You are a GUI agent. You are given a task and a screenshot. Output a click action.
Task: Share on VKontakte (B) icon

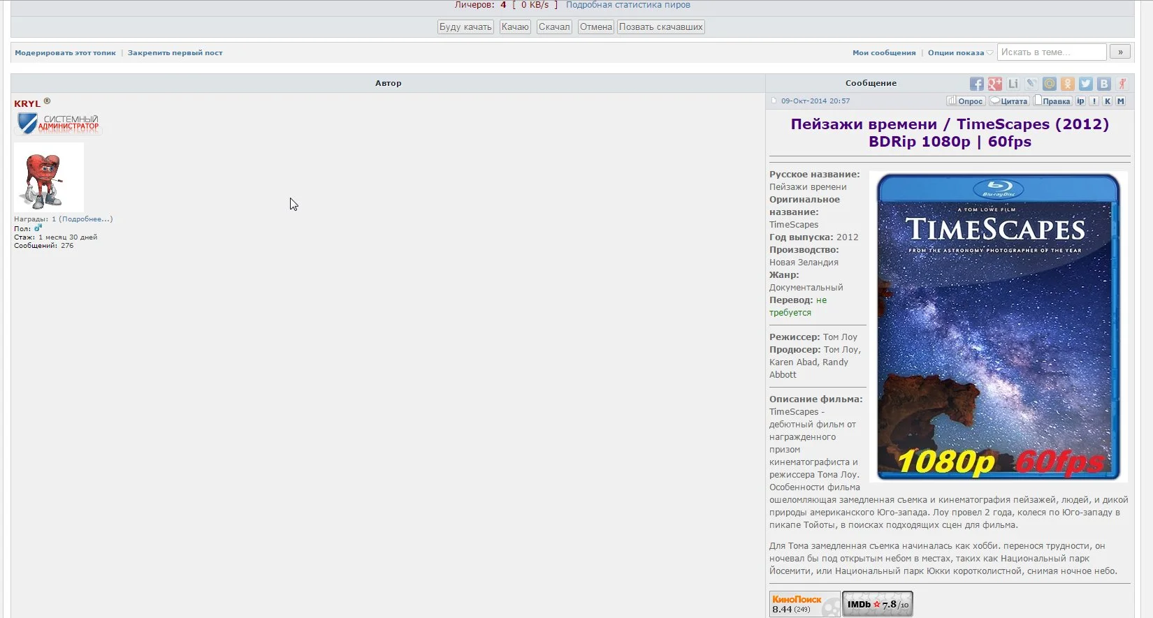point(1104,84)
